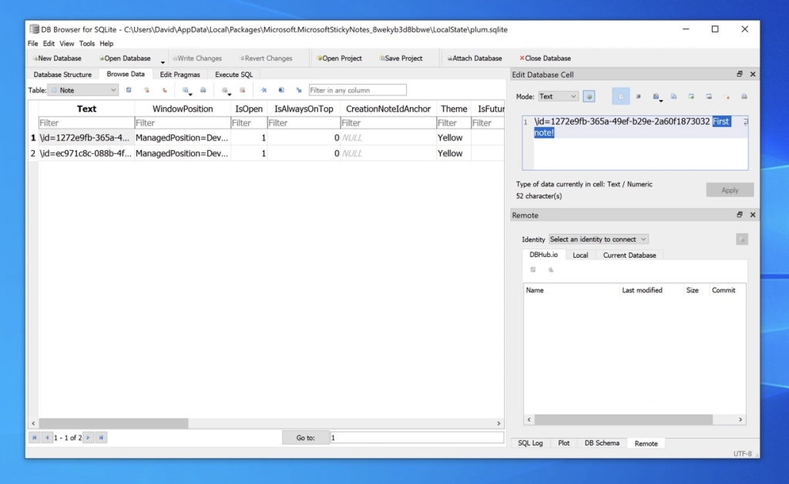Open the Tools menu
This screenshot has height=484, width=789.
pyautogui.click(x=86, y=44)
